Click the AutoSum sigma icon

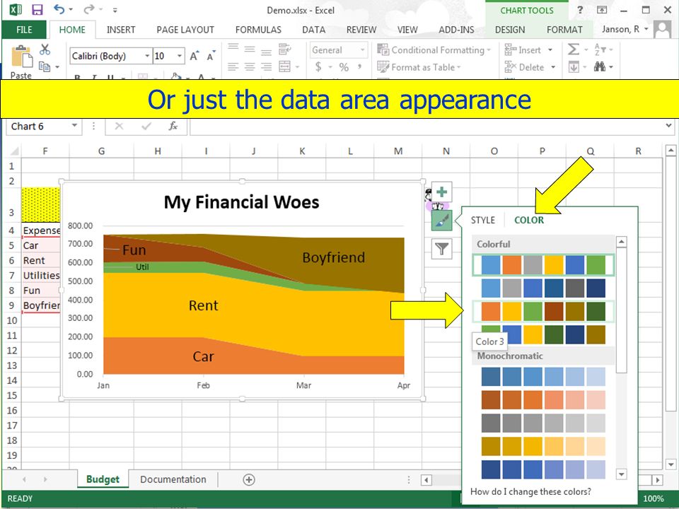574,49
